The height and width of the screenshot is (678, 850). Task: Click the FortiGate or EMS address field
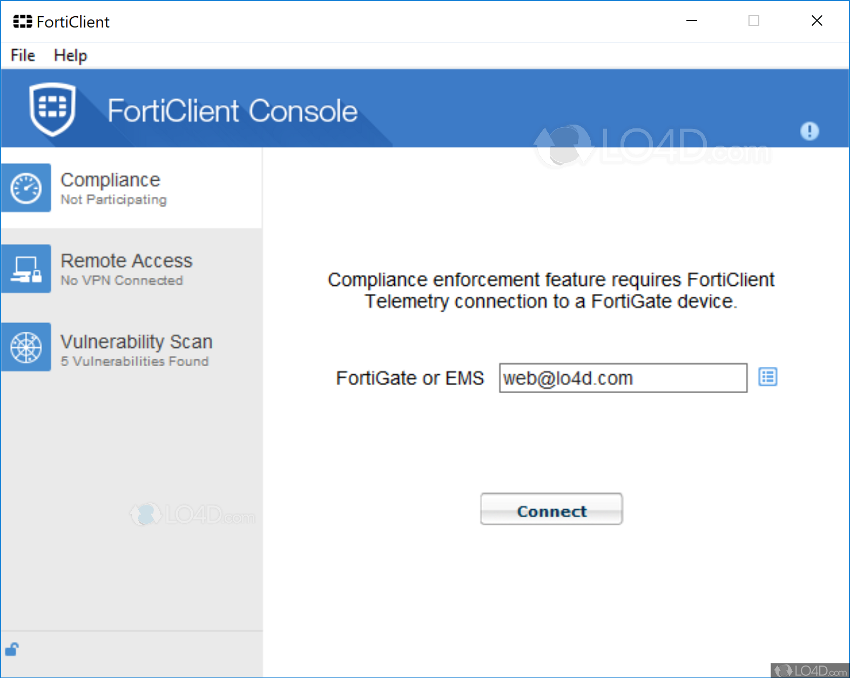623,378
